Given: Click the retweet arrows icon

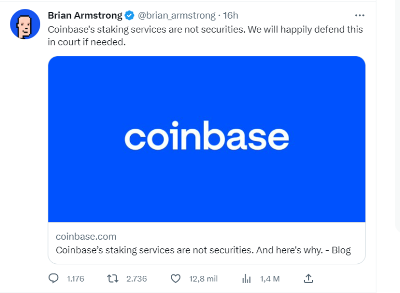Looking at the screenshot, I should (112, 279).
